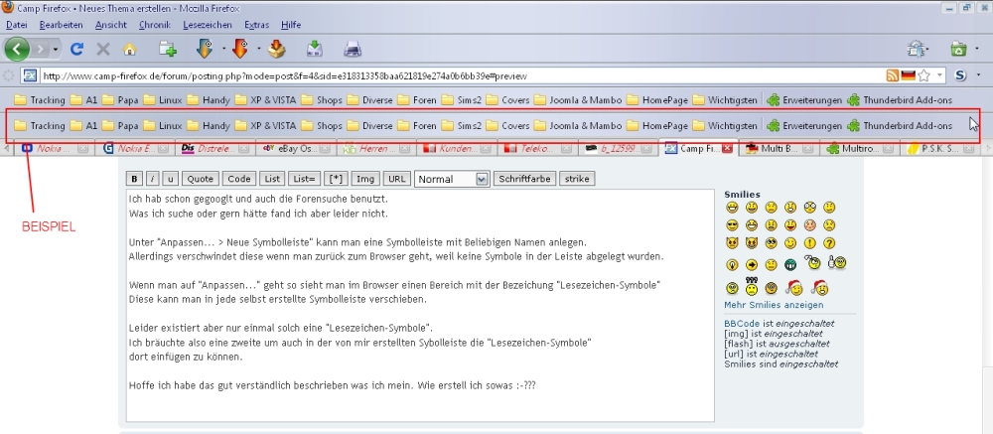Open Sims2 folder in lower bookmarks toolbar
The height and width of the screenshot is (434, 993).
pyautogui.click(x=462, y=126)
